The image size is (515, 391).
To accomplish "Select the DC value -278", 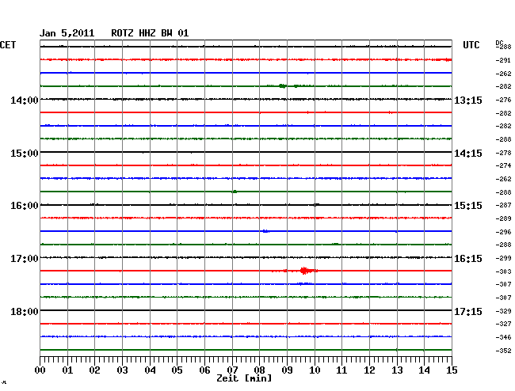I will 503,153.
